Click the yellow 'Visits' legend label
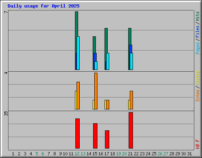 198,78
